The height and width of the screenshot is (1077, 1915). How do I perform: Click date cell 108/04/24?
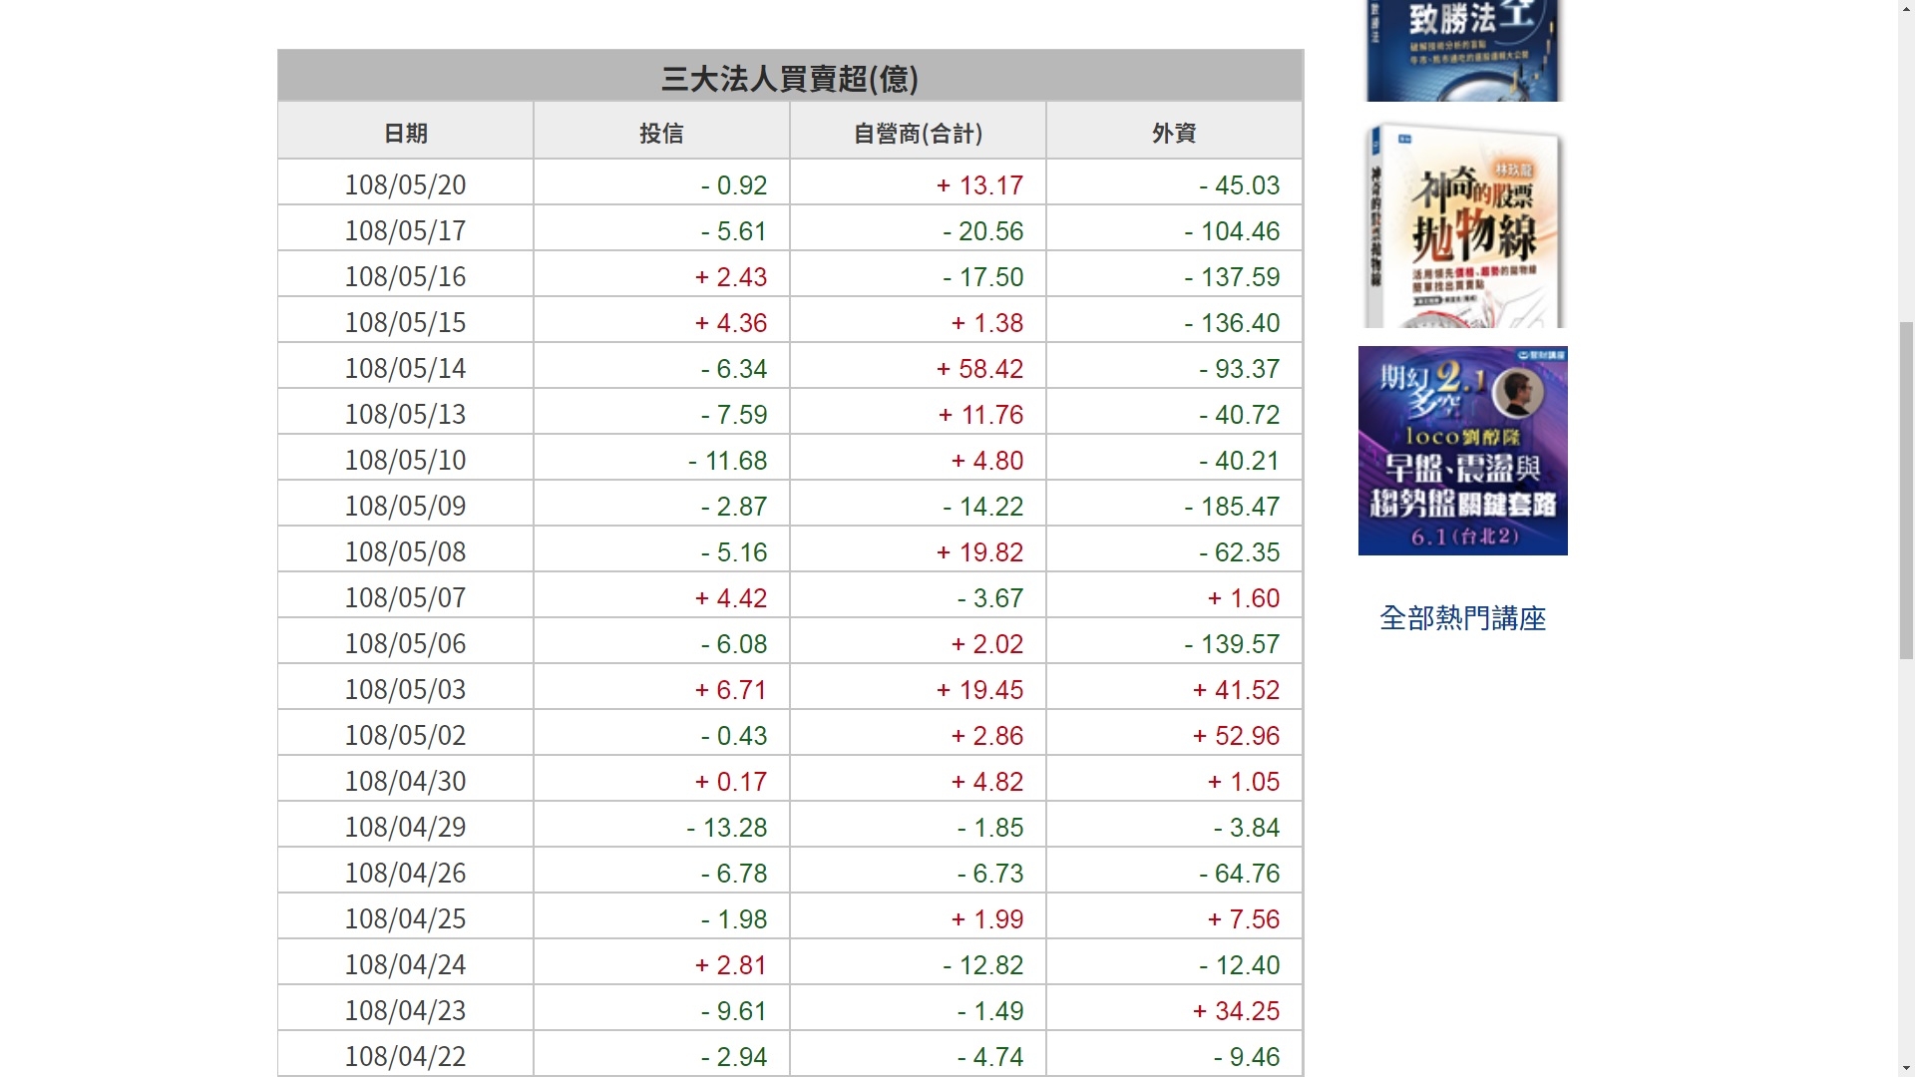pos(405,964)
